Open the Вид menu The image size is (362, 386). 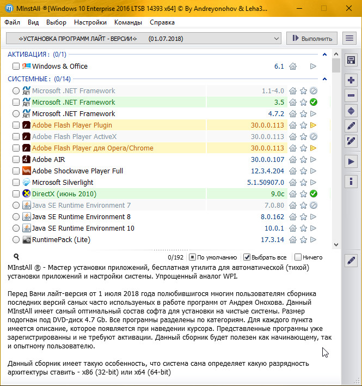click(x=33, y=22)
